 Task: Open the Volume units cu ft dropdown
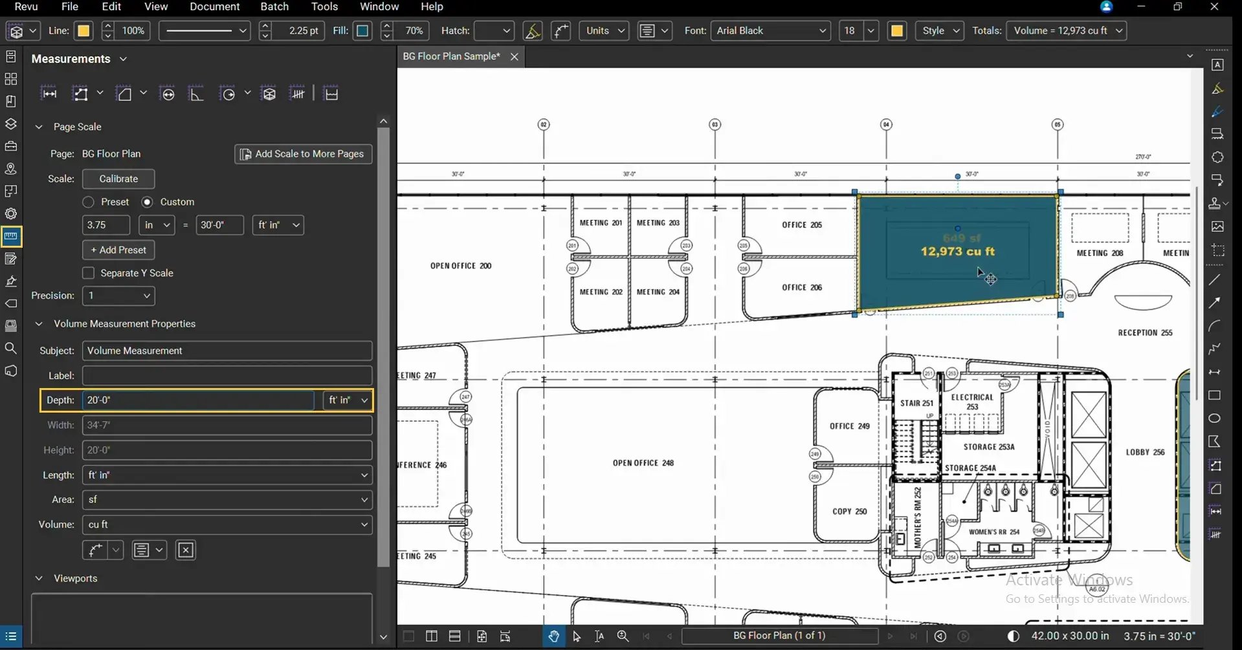[x=227, y=525]
